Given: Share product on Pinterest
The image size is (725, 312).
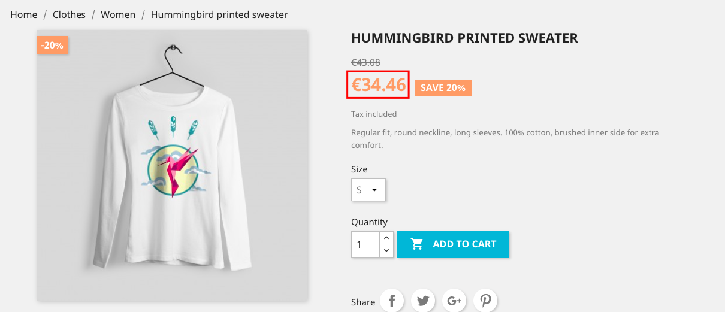Looking at the screenshot, I should 485,301.
